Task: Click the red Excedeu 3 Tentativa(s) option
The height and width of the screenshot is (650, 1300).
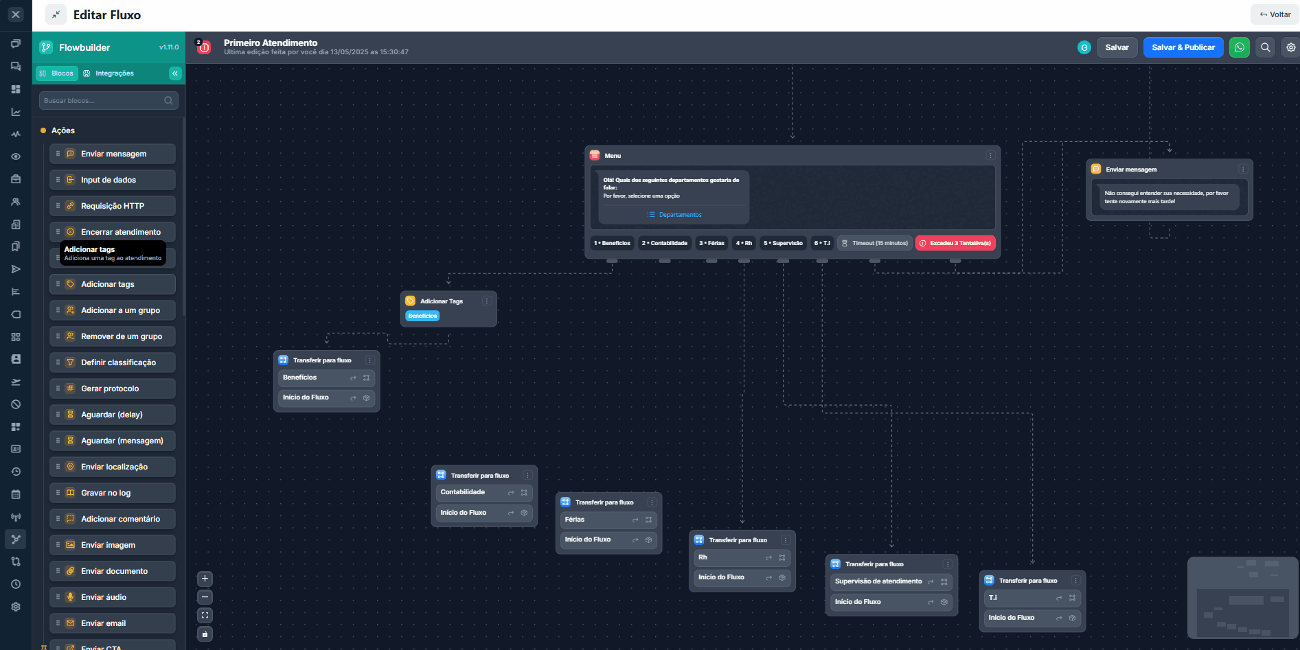Action: 955,243
